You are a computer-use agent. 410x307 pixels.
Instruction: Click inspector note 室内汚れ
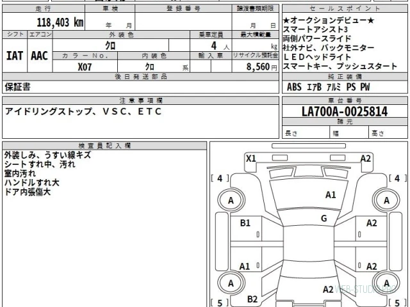pos(20,173)
